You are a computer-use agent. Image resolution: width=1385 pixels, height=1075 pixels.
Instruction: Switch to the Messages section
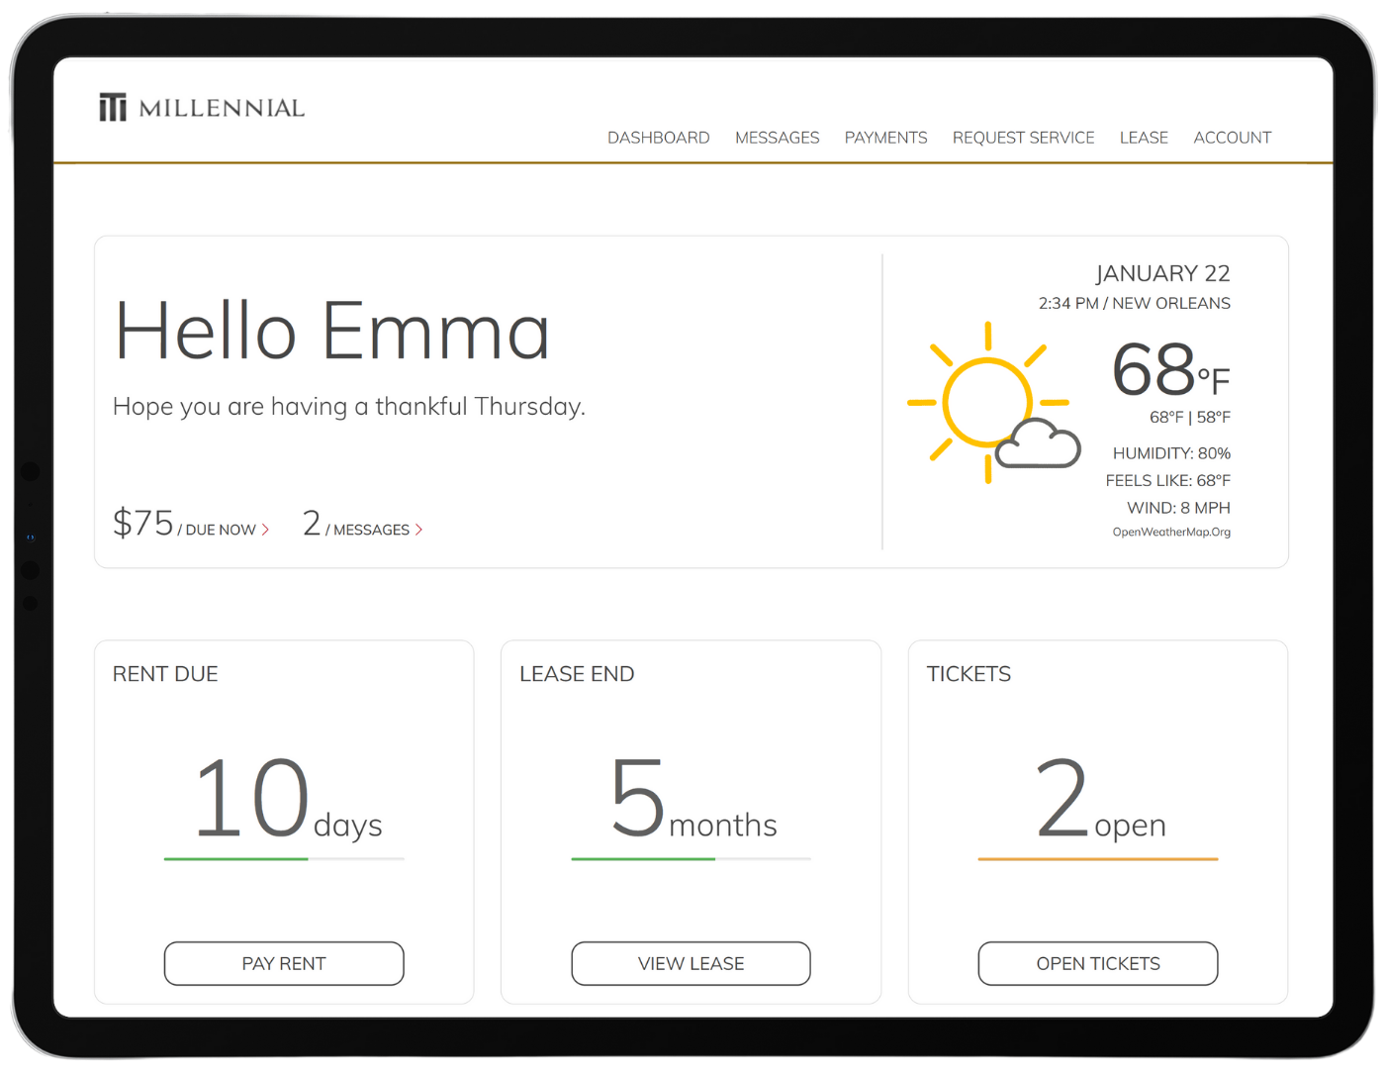(x=777, y=137)
